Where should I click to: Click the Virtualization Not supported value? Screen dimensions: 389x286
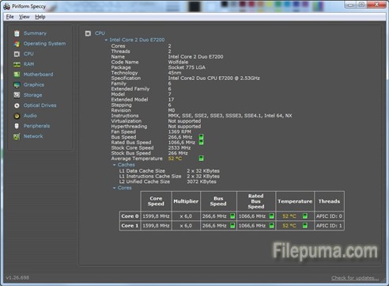click(184, 121)
